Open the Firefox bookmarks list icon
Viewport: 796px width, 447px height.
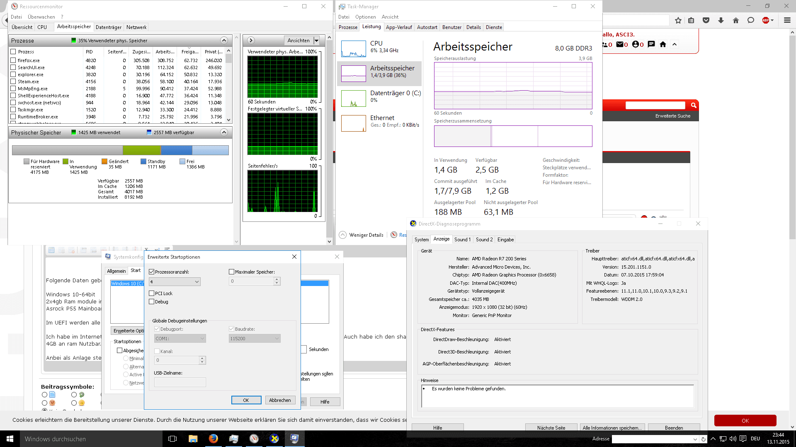(691, 20)
